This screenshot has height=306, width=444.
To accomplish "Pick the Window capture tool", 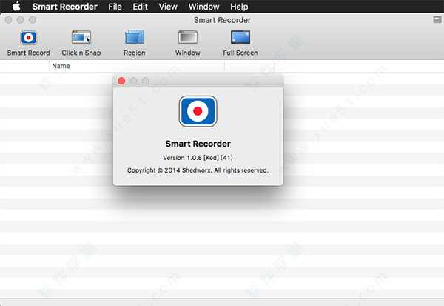I will 188,43.
